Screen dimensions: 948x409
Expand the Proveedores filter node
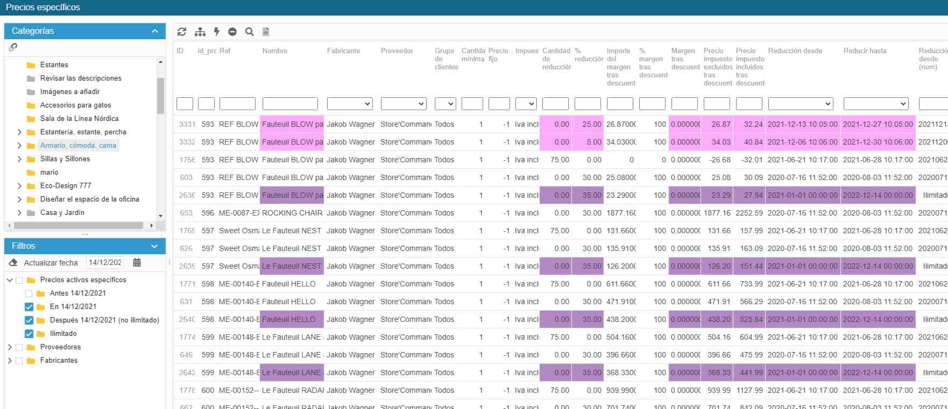[10, 347]
